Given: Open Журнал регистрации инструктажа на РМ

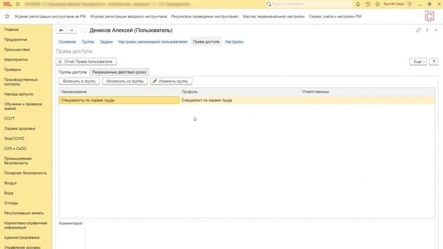Looking at the screenshot, I should pyautogui.click(x=50, y=17).
